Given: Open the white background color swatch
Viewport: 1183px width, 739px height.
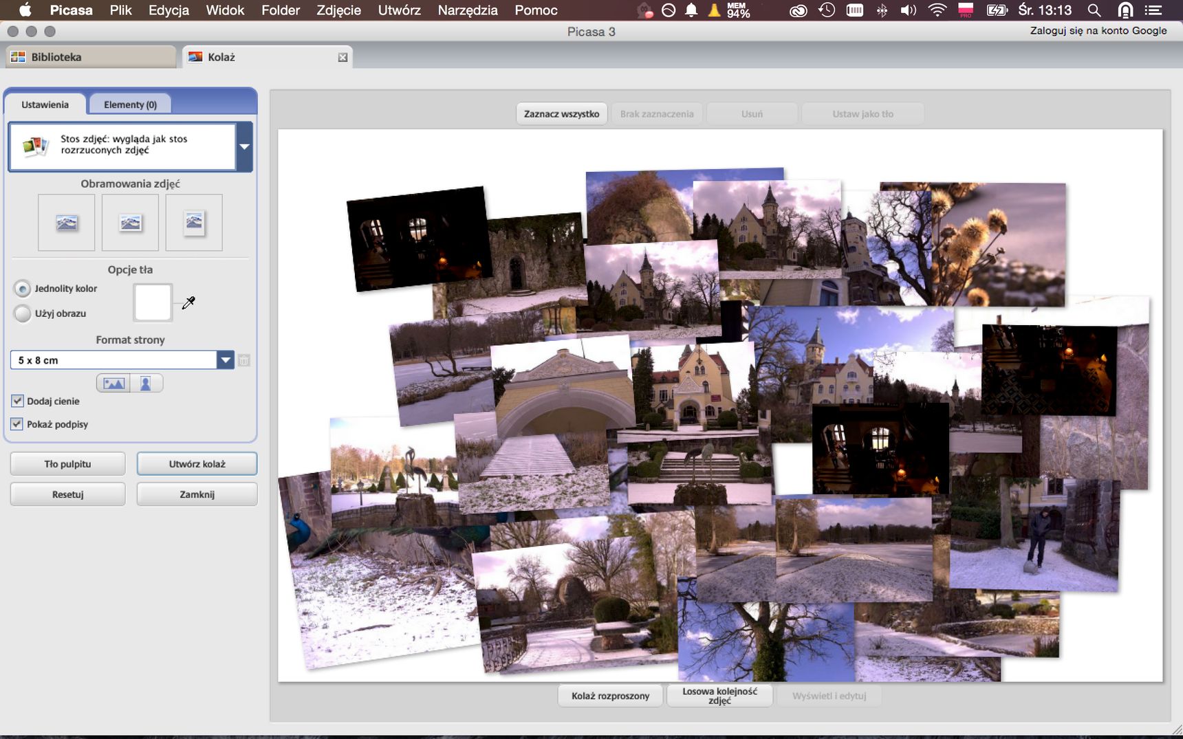Looking at the screenshot, I should pos(153,302).
